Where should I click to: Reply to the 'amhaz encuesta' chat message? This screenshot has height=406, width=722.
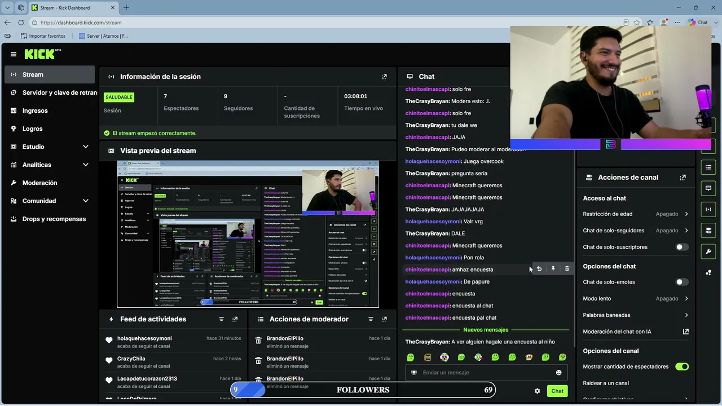[x=539, y=269]
